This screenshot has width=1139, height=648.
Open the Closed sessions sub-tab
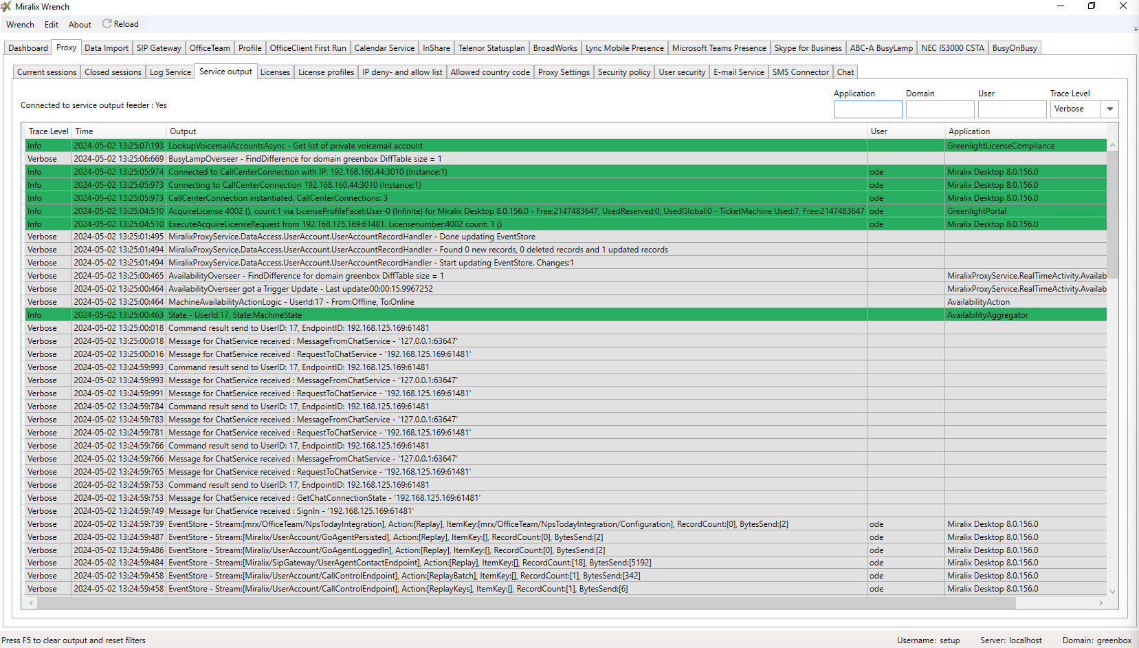(113, 72)
